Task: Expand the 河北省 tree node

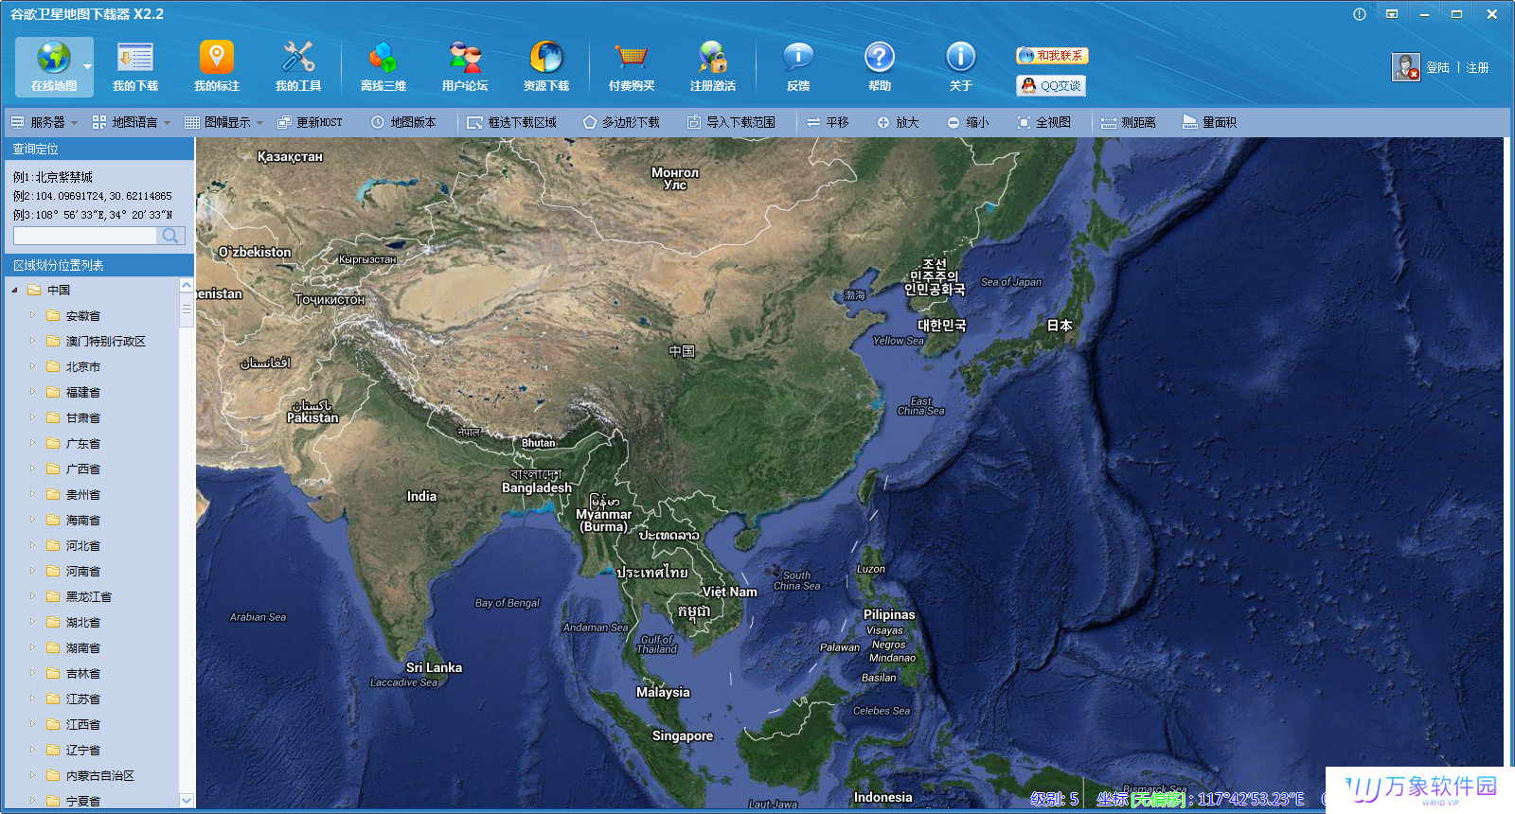Action: [32, 546]
